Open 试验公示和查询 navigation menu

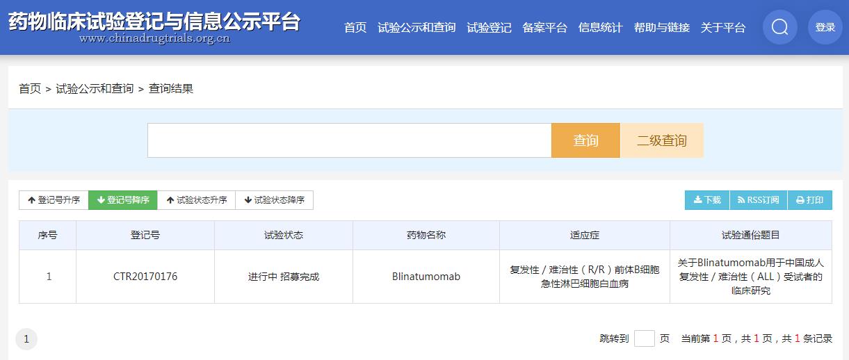[x=417, y=27]
